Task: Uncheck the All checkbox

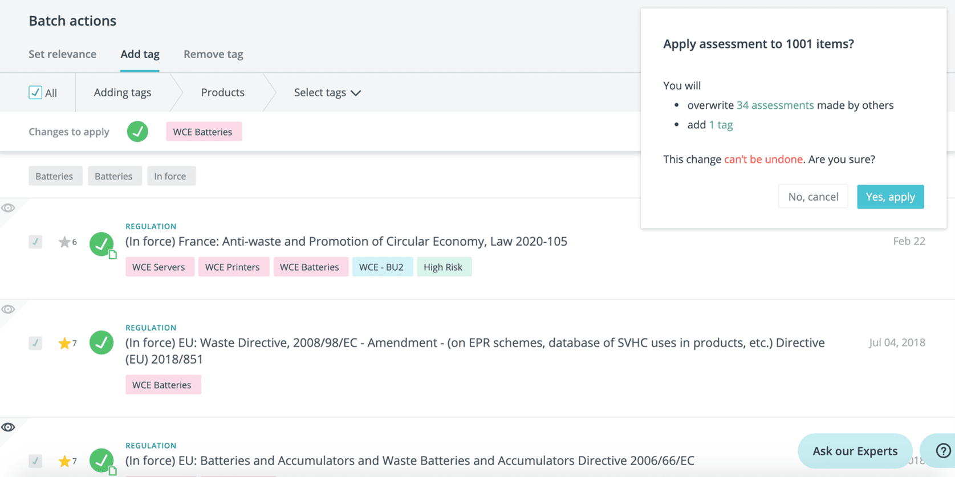Action: click(x=35, y=92)
